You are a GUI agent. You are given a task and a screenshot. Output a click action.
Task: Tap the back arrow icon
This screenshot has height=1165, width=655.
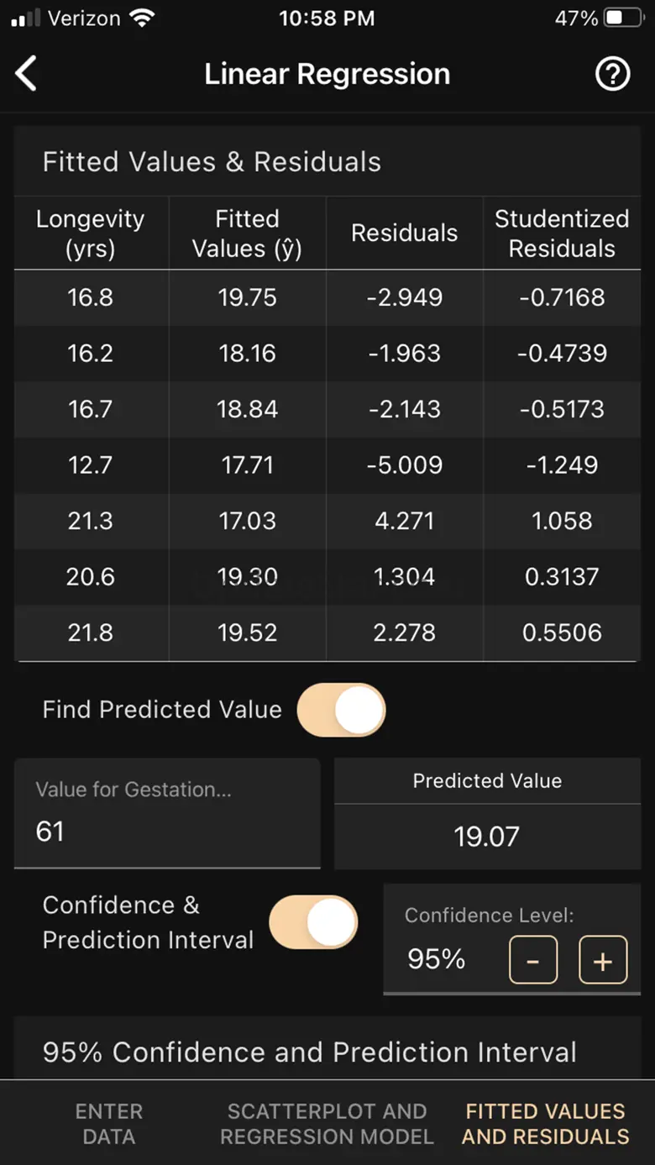(x=27, y=74)
